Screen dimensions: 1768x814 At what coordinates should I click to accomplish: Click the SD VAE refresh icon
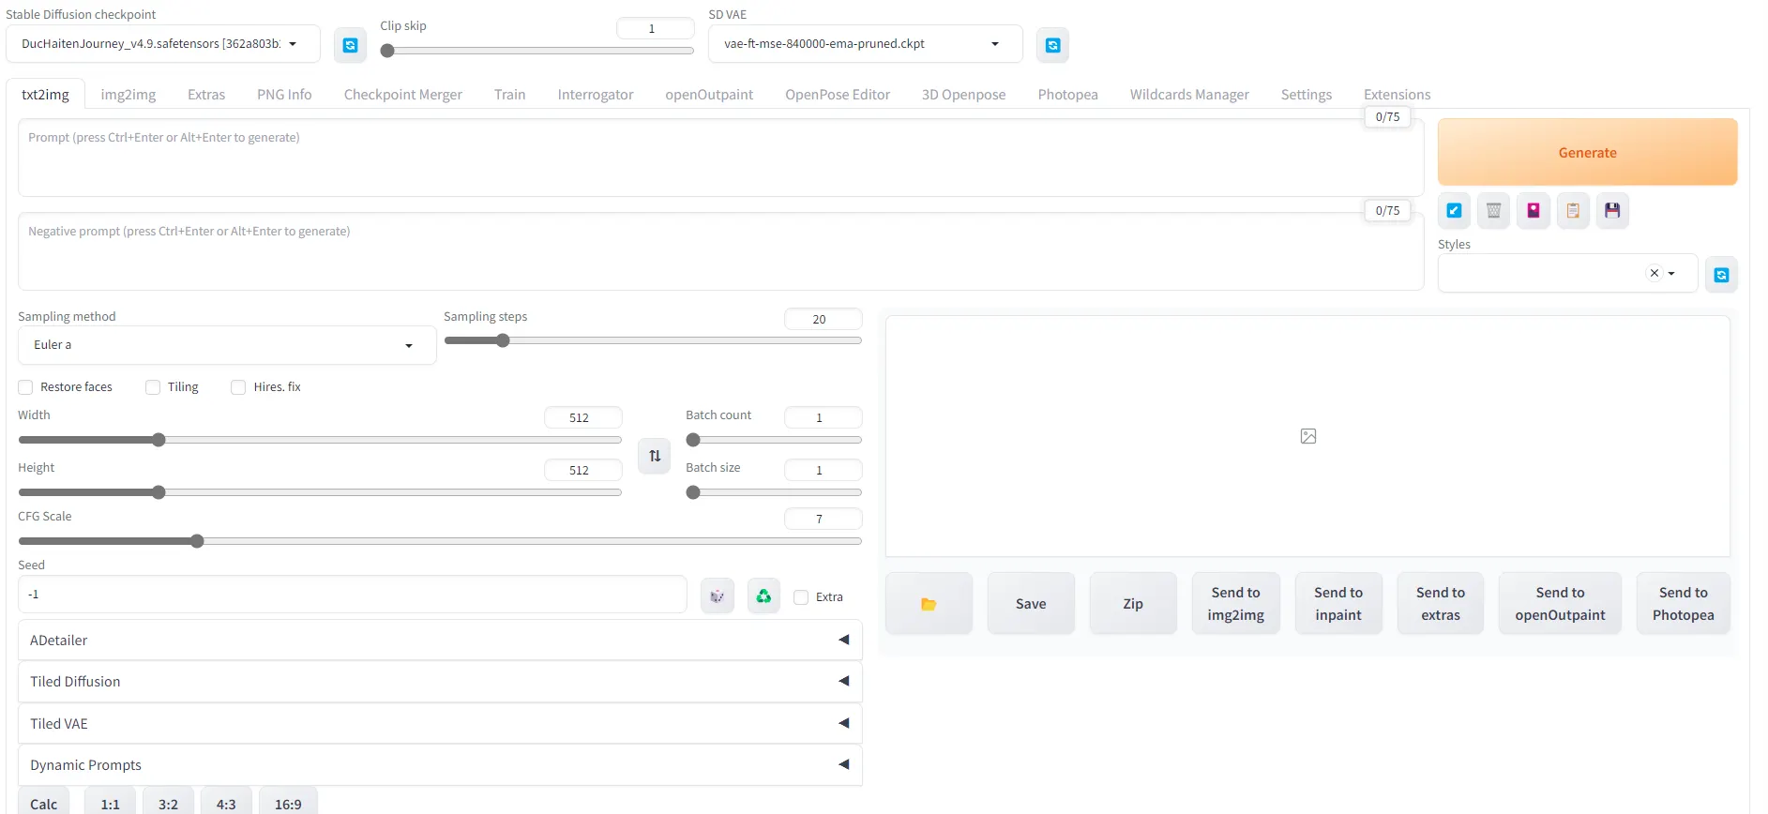coord(1052,45)
